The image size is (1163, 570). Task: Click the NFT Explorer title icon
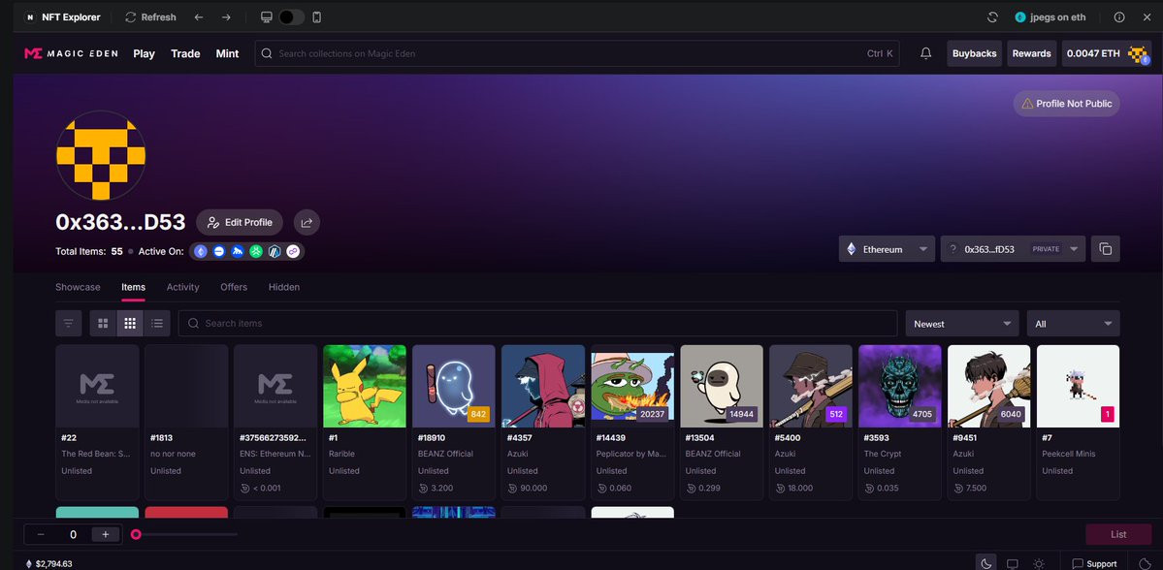point(30,17)
